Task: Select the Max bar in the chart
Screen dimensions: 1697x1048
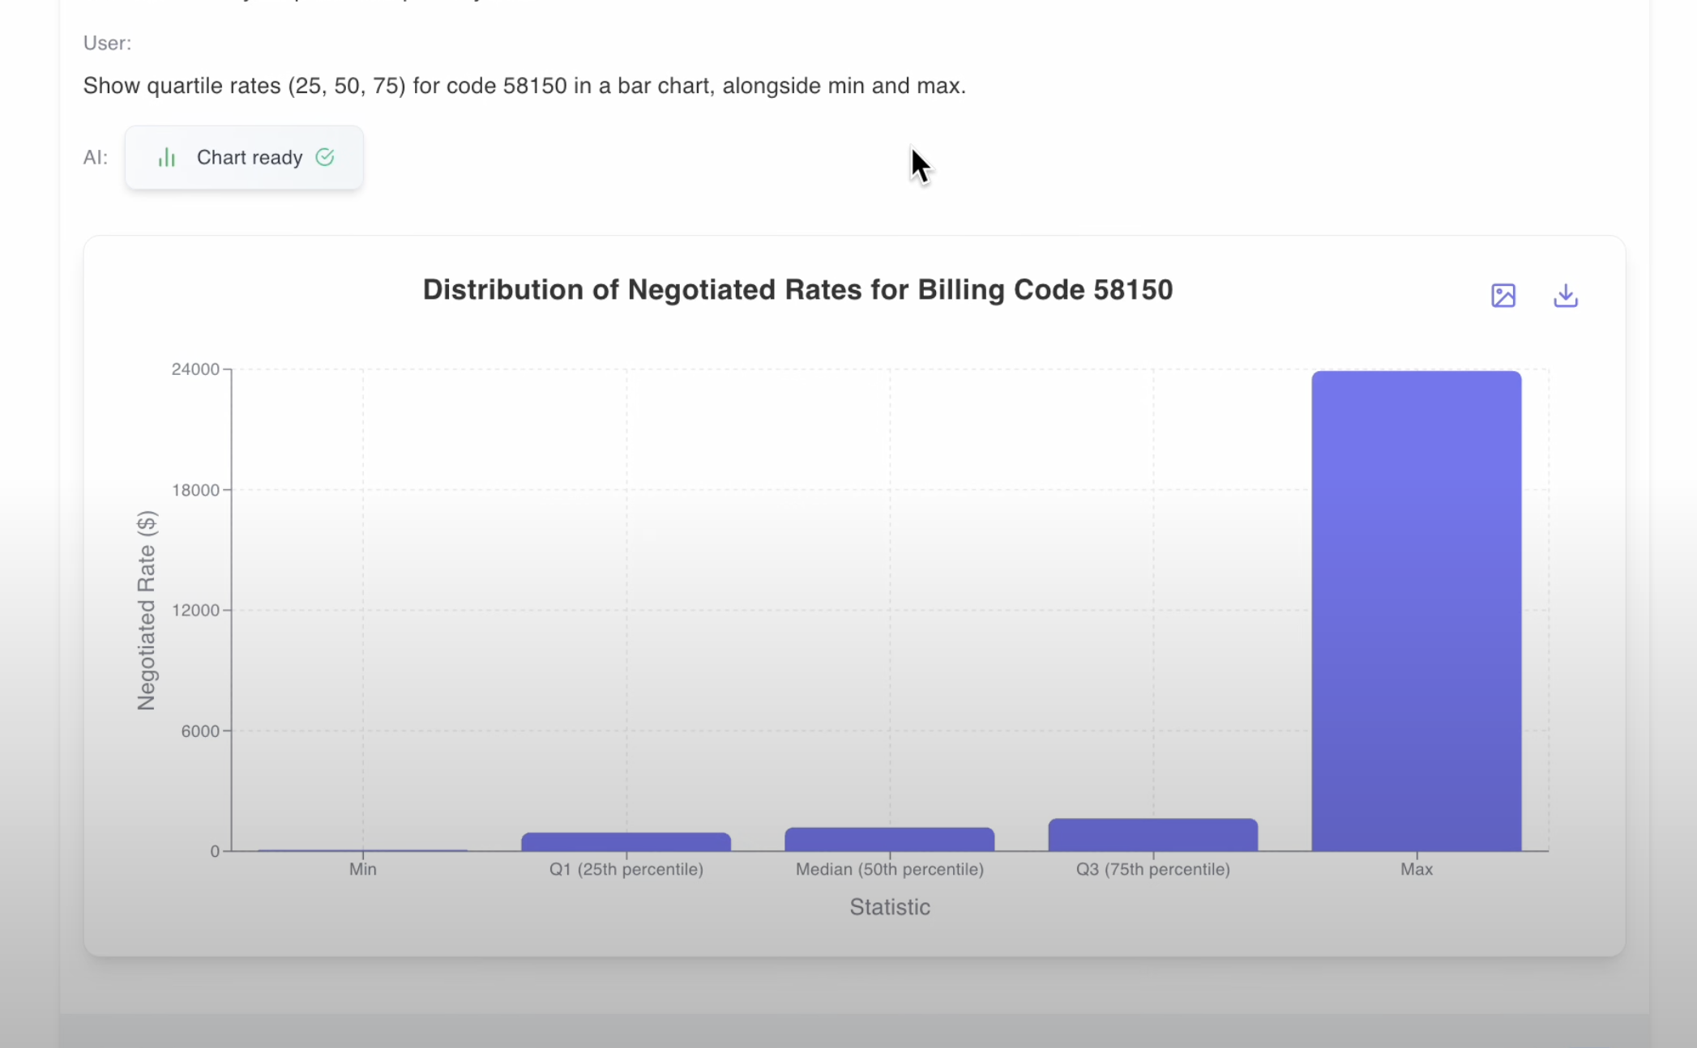Action: [x=1416, y=607]
